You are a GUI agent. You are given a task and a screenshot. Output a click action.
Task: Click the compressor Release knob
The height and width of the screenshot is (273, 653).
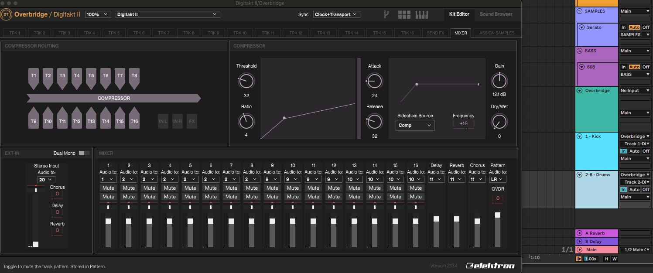tap(374, 121)
